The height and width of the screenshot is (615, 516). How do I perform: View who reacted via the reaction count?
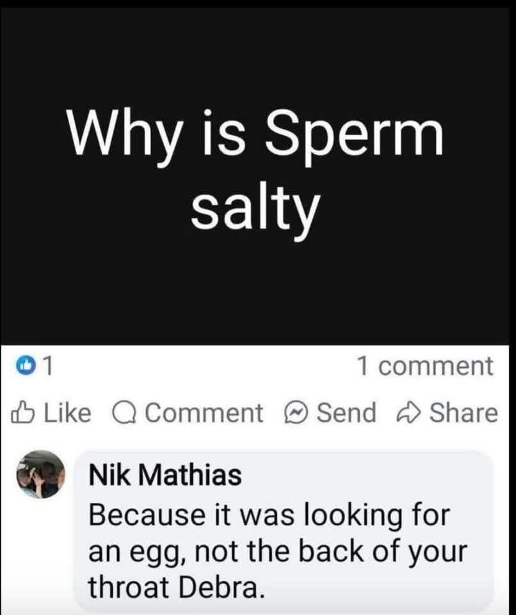click(x=46, y=367)
